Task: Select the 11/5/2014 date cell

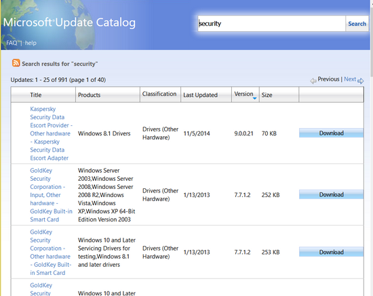Action: pyautogui.click(x=197, y=133)
